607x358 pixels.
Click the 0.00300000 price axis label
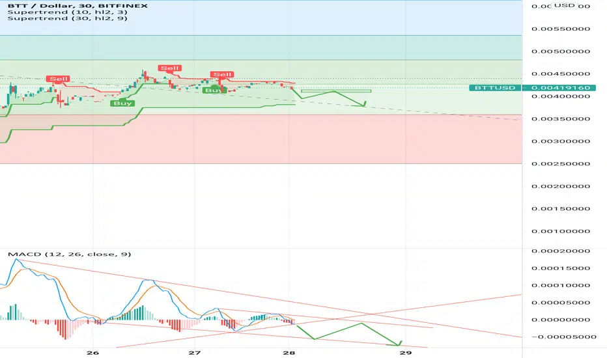coord(561,141)
